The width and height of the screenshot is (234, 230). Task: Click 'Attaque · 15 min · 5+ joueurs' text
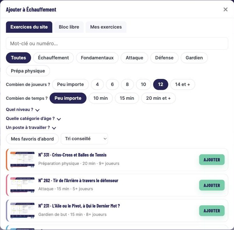pos(66,189)
